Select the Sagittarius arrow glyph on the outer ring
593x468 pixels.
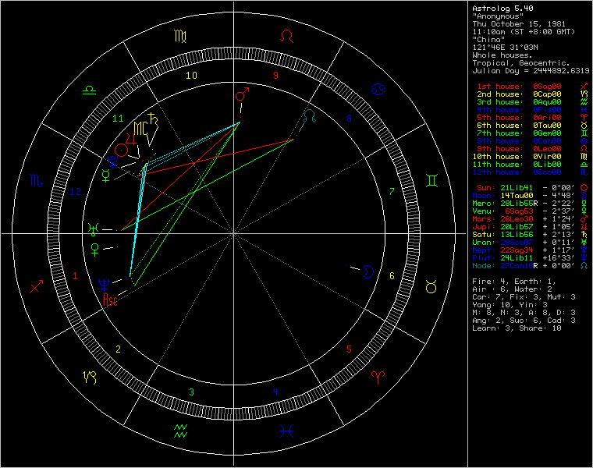coord(37,286)
